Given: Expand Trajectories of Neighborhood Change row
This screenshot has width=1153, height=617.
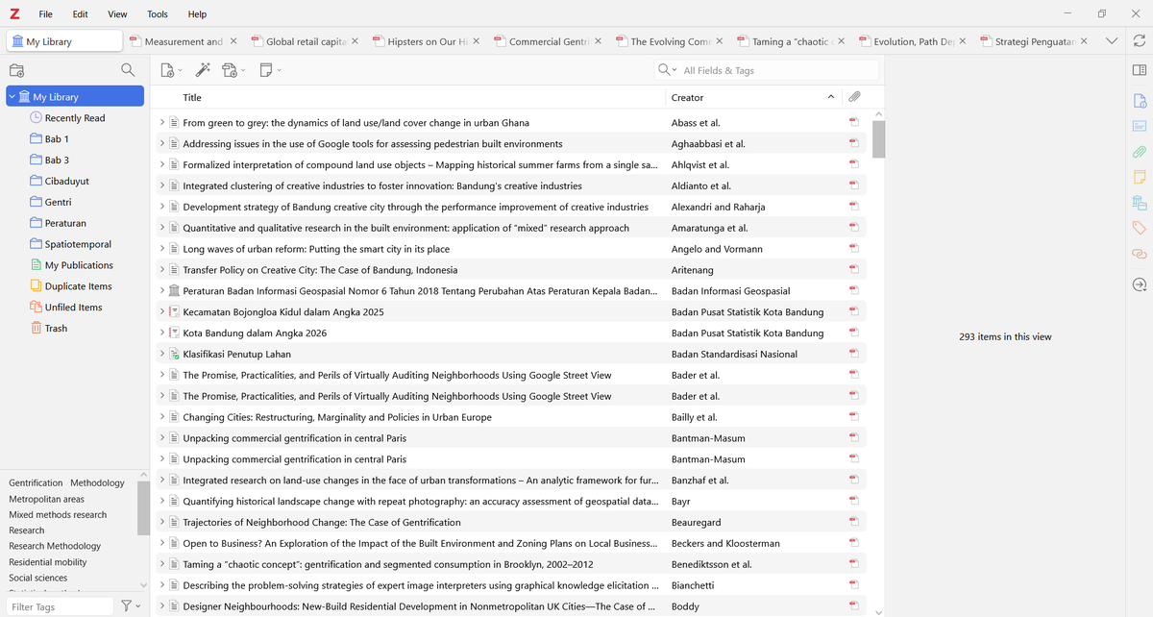Looking at the screenshot, I should (x=162, y=523).
